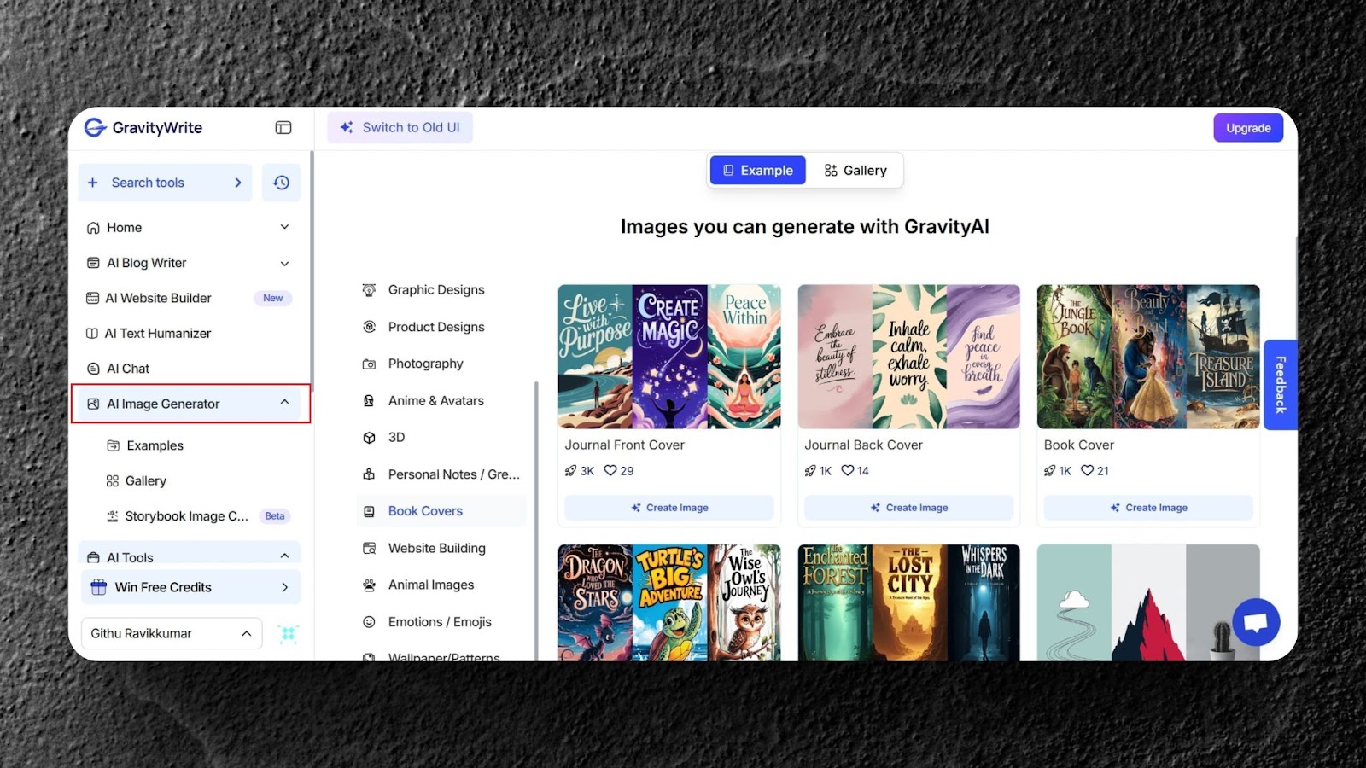Select the Photography category
This screenshot has width=1366, height=768.
click(425, 364)
